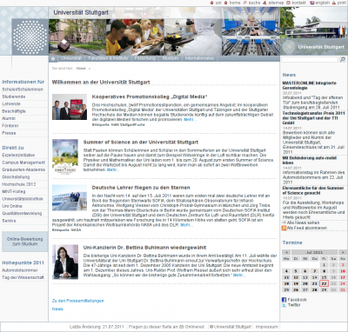Open the 'Campus Management' link
The image size is (348, 332).
coord(23,163)
